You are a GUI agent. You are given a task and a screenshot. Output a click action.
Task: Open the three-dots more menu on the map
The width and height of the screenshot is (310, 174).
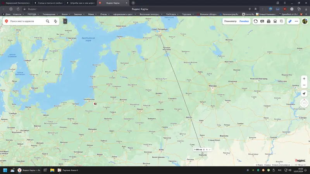click(296, 21)
